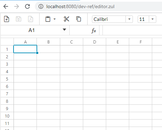Select row 8 header

click(x=7, y=101)
